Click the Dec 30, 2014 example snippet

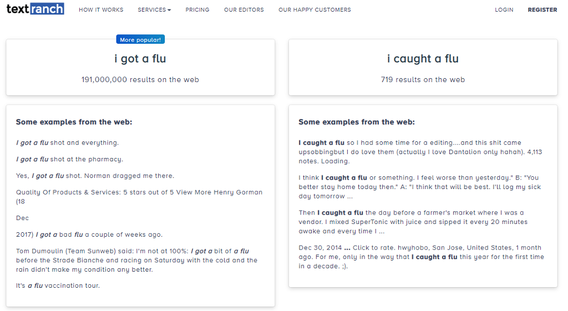pos(422,257)
